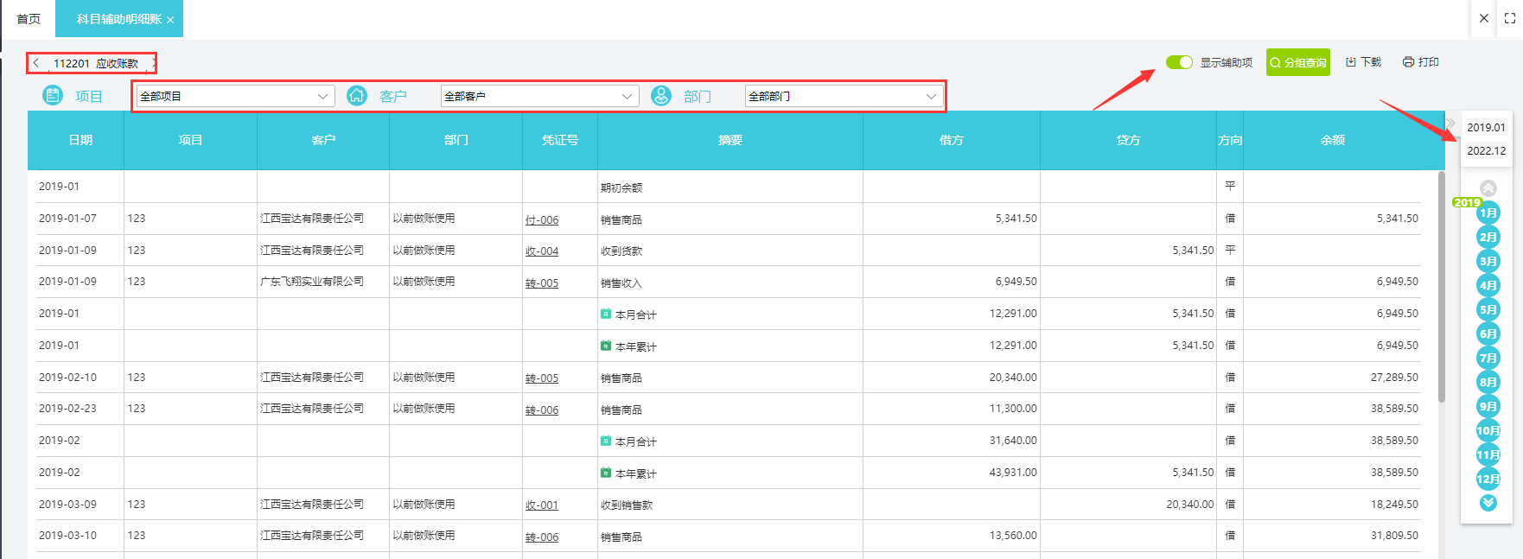Navigate to previous account with left arrow
This screenshot has width=1523, height=559.
point(36,63)
